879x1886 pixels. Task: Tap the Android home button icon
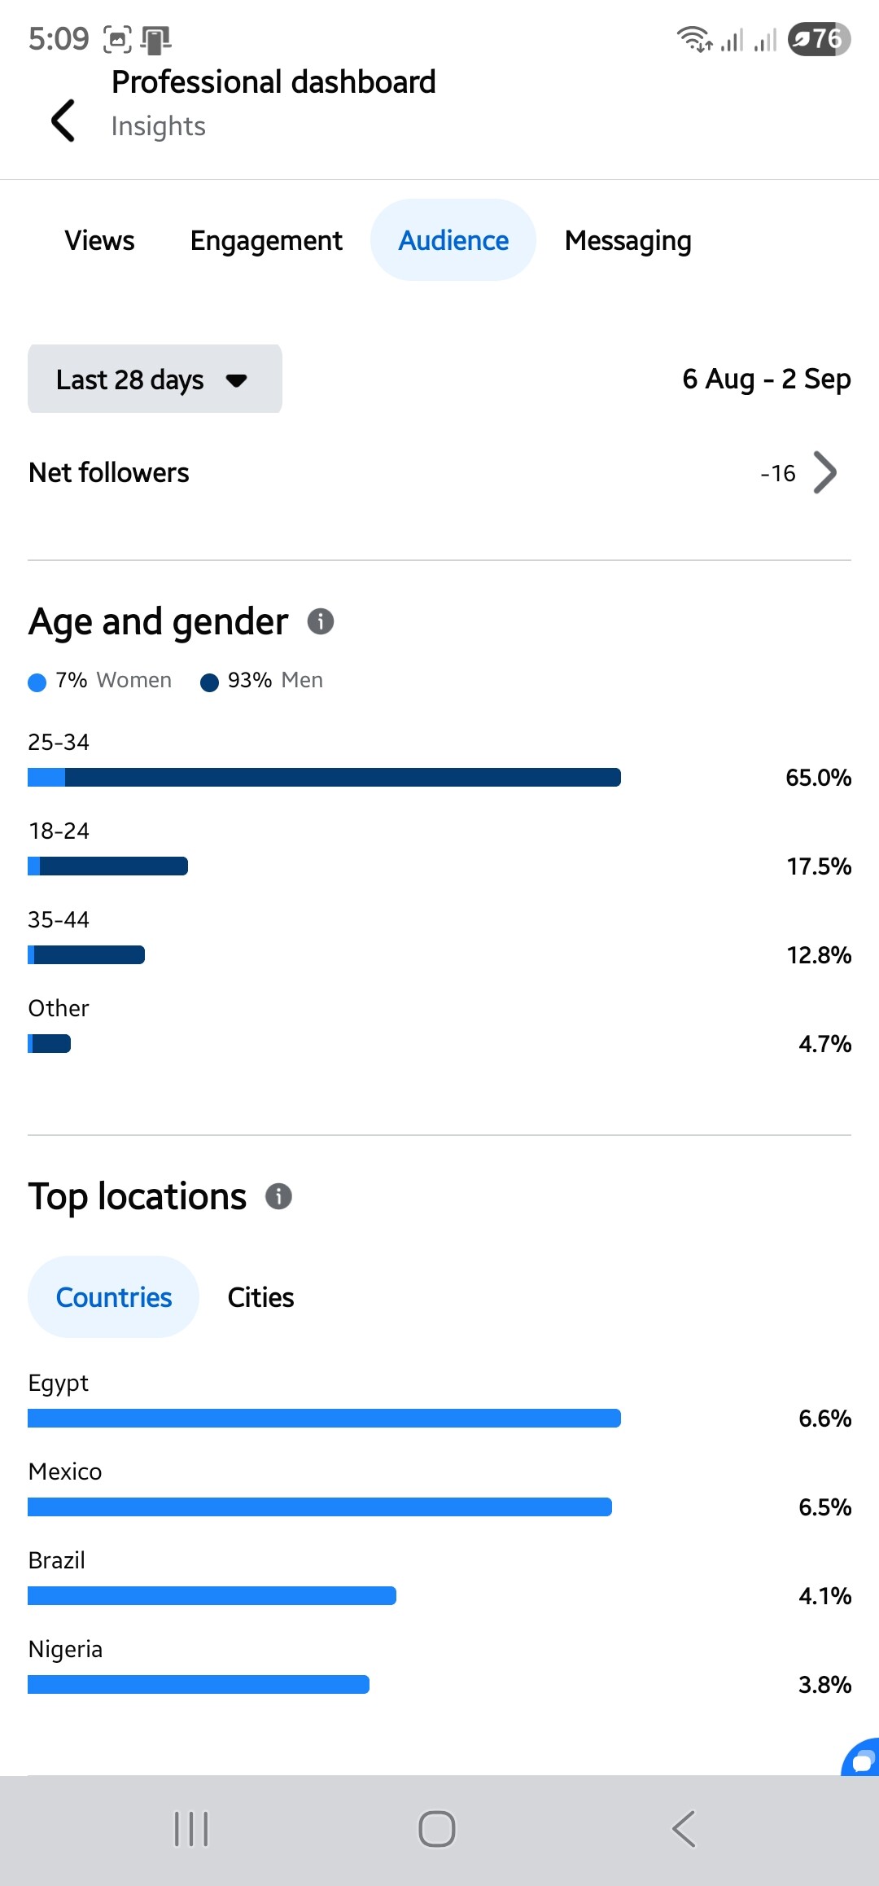437,1829
